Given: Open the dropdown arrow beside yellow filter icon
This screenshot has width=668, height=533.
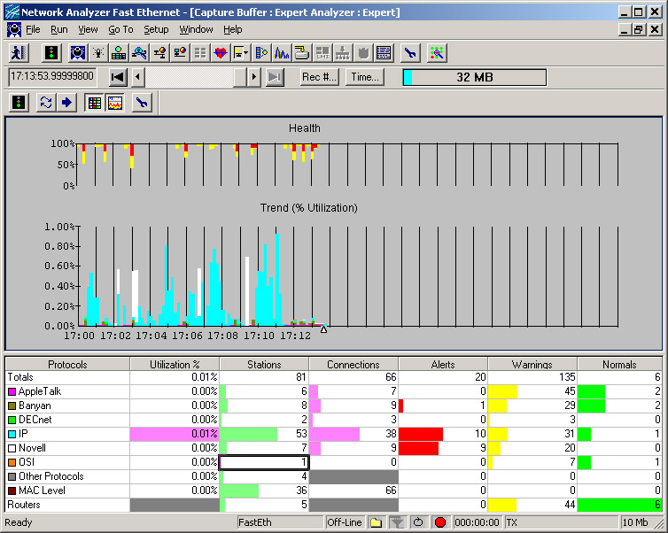Looking at the screenshot, I should 248,53.
